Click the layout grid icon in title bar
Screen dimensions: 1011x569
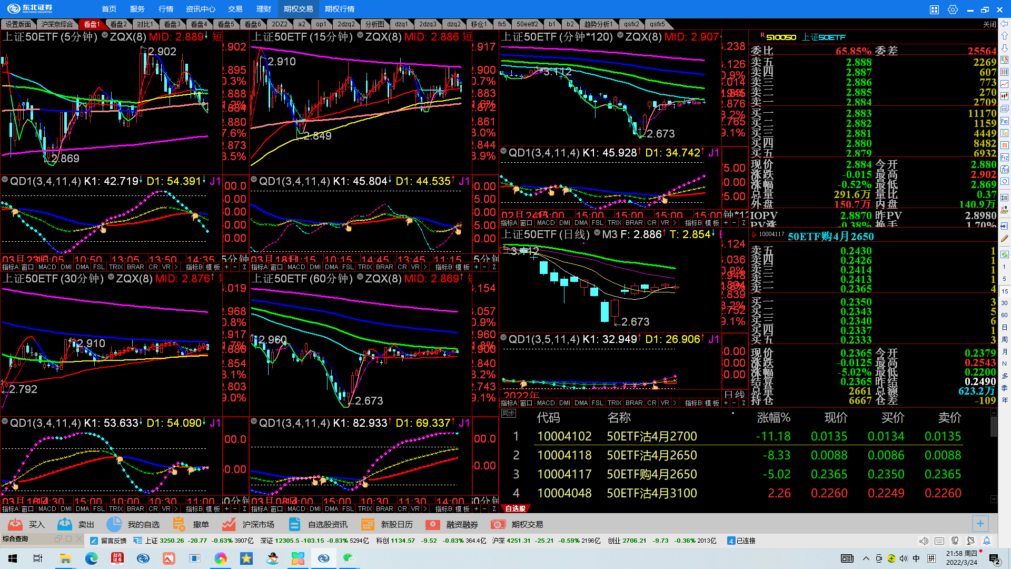[x=934, y=9]
